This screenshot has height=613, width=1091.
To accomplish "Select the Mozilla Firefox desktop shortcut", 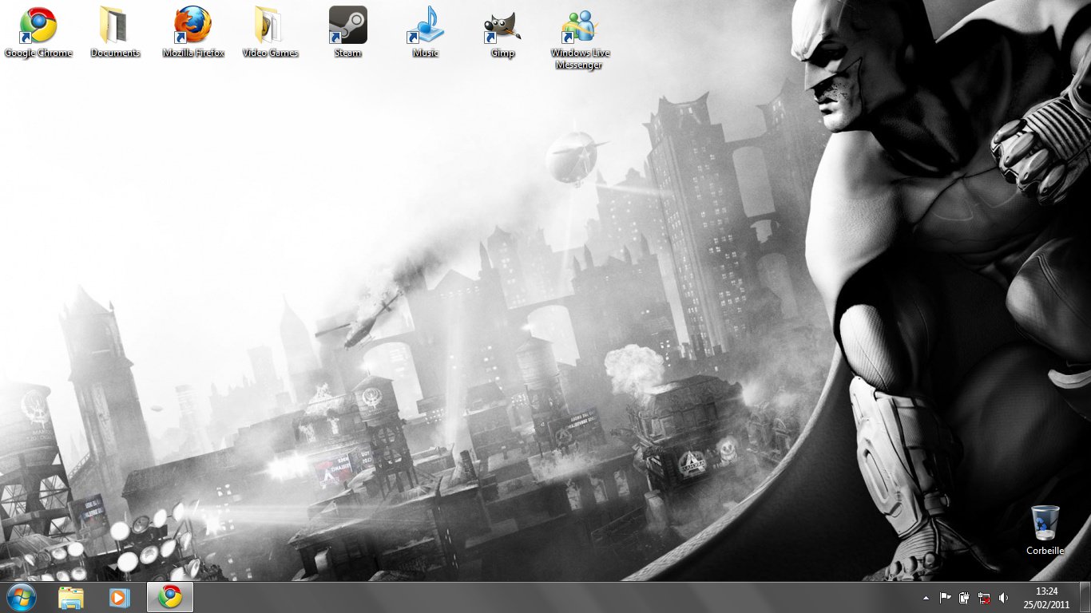I will pyautogui.click(x=193, y=32).
